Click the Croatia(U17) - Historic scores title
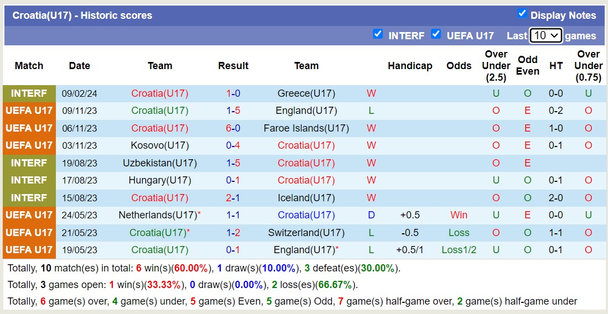Screen dimensions: 608x314 point(82,15)
